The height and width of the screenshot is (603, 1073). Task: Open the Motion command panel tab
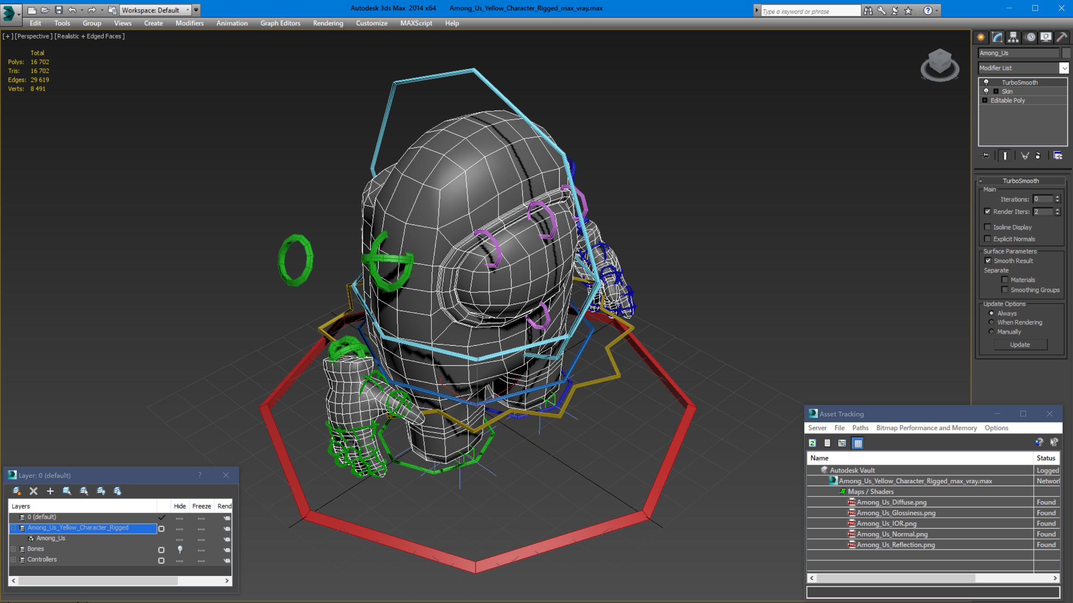[1030, 38]
